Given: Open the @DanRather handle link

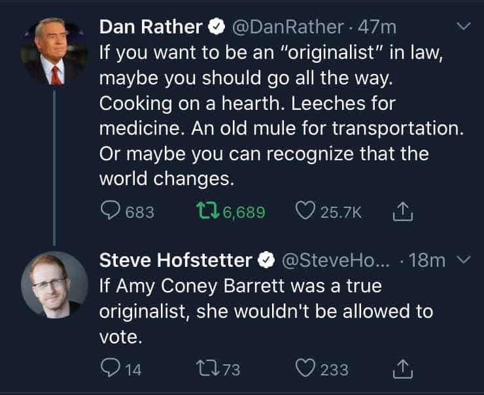Looking at the screenshot, I should tap(287, 27).
